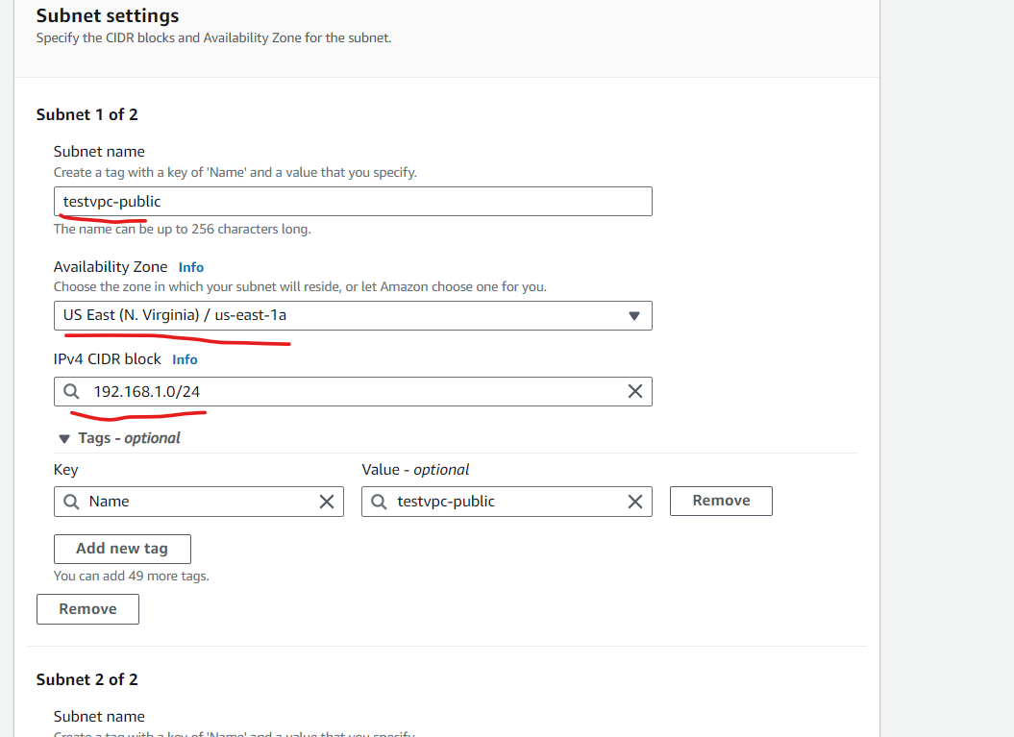Click the Subnet 2 of 2 heading
1014x737 pixels.
pyautogui.click(x=87, y=680)
